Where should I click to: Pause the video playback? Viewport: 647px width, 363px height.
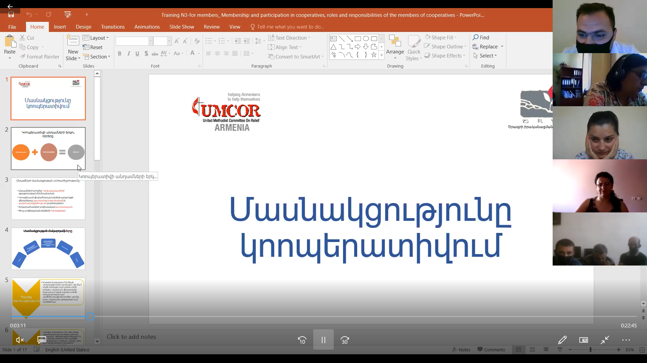click(323, 340)
